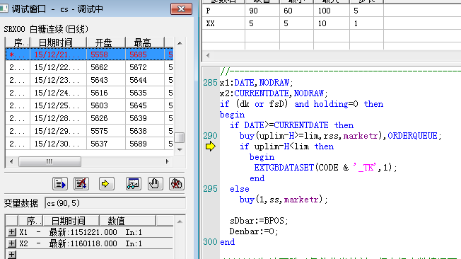The image size is (461, 259).
Task: Click line number 295 in gutter
Action: (x=210, y=189)
